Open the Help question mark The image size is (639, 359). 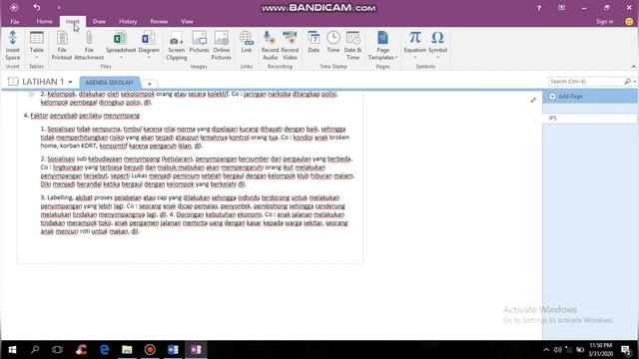tap(539, 8)
